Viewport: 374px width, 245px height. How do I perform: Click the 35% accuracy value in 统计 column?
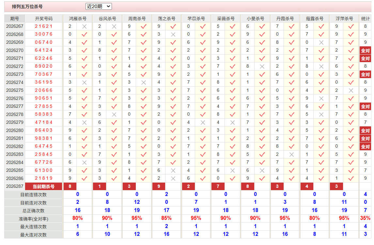pos(365,218)
